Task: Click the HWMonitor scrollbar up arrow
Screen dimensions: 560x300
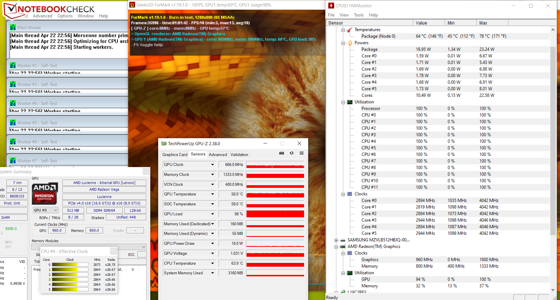Action: 553,30
